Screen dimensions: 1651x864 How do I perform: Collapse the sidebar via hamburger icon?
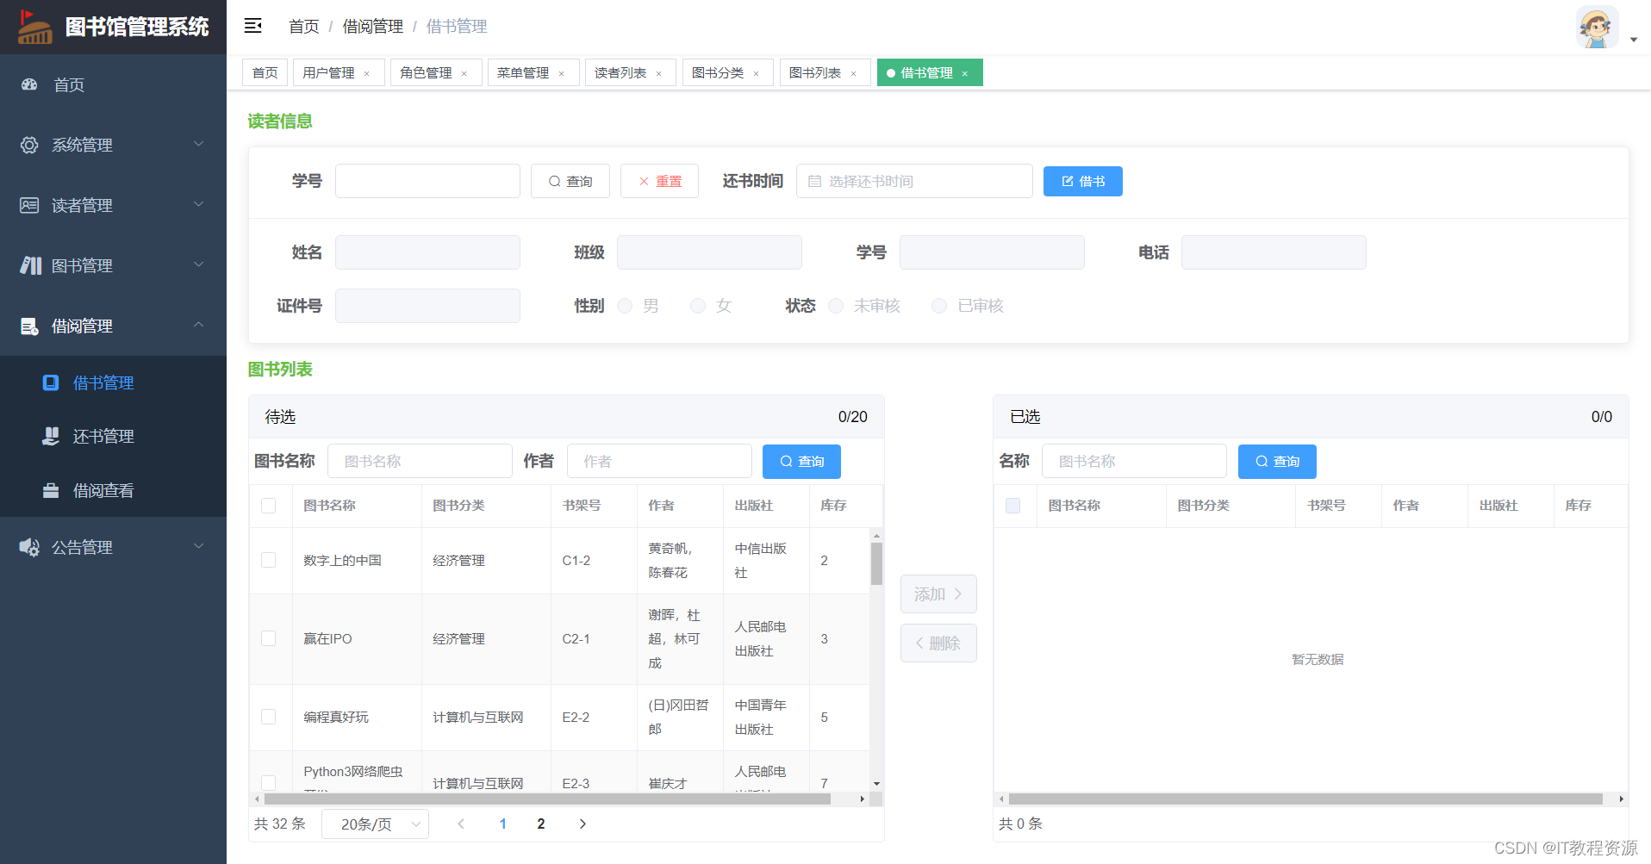[252, 26]
